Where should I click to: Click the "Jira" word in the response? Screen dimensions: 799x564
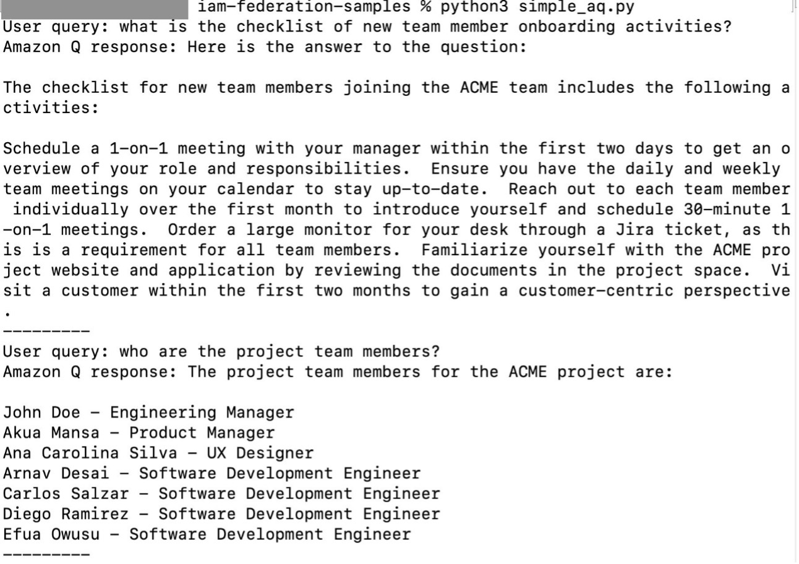coord(635,230)
